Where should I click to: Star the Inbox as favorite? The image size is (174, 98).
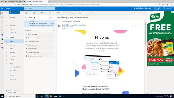point(34,17)
